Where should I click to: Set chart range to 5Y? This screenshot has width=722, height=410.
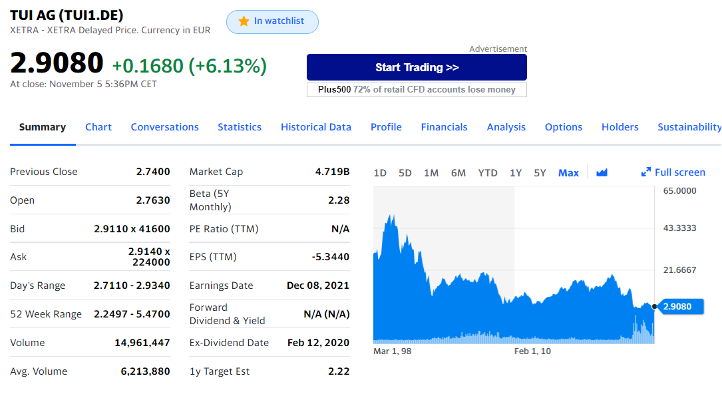click(x=540, y=173)
